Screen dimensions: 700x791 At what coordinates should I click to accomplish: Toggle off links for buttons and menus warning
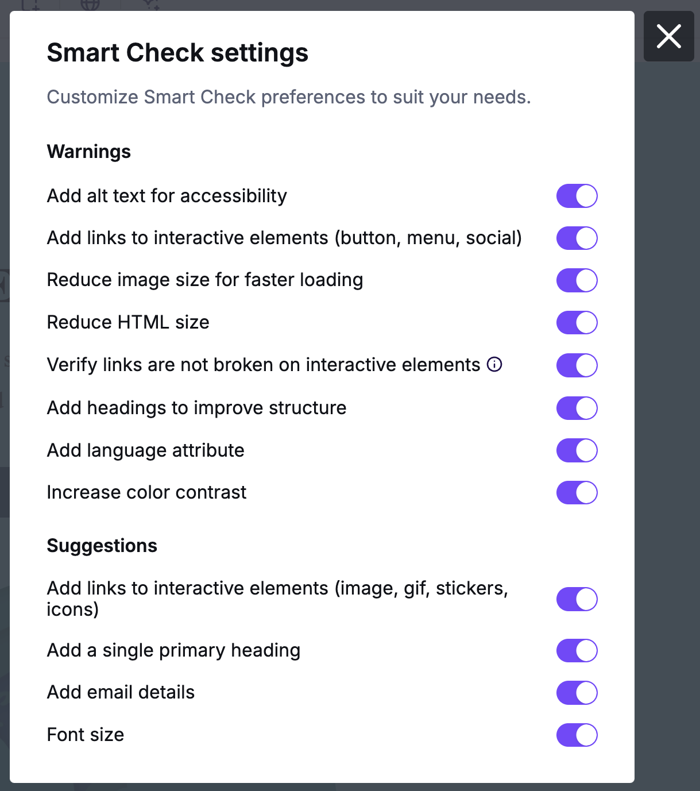577,238
